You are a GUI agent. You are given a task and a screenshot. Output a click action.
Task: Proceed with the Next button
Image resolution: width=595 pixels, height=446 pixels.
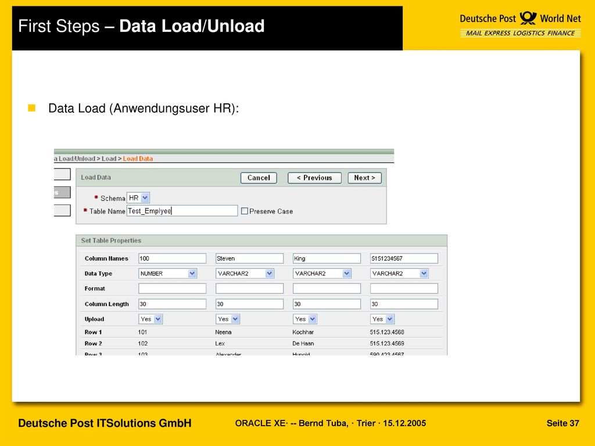pos(364,178)
